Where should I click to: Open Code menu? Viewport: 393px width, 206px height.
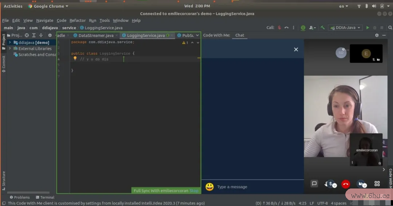click(61, 20)
